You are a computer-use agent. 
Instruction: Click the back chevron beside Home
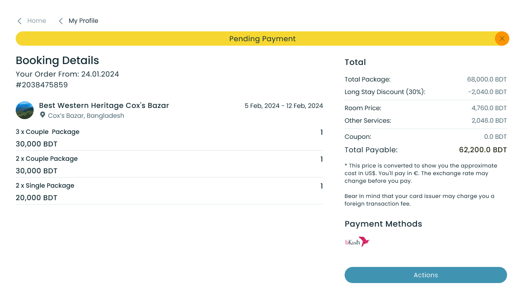point(19,21)
